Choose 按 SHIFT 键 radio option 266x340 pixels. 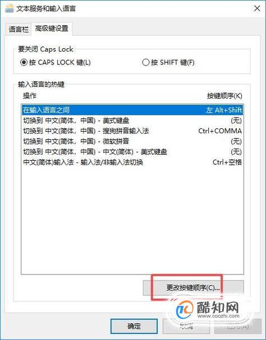click(168, 62)
